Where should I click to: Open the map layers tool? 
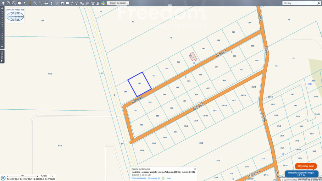click(3, 3)
